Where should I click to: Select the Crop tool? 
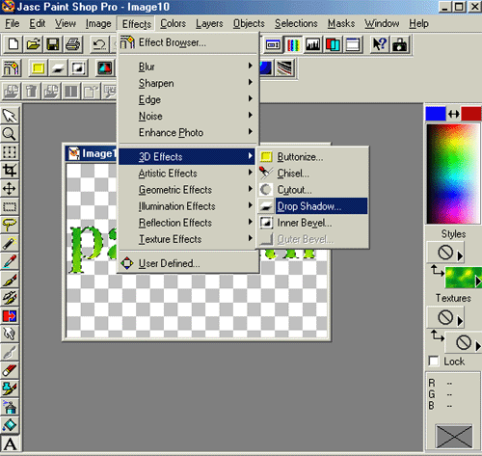point(10,171)
